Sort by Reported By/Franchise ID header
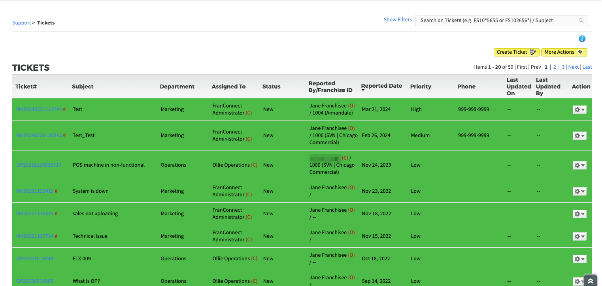The height and width of the screenshot is (286, 602). coord(330,87)
